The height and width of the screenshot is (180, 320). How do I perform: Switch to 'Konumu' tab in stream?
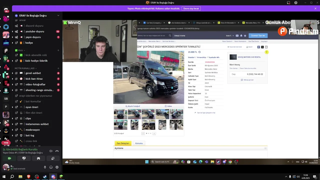[139, 143]
